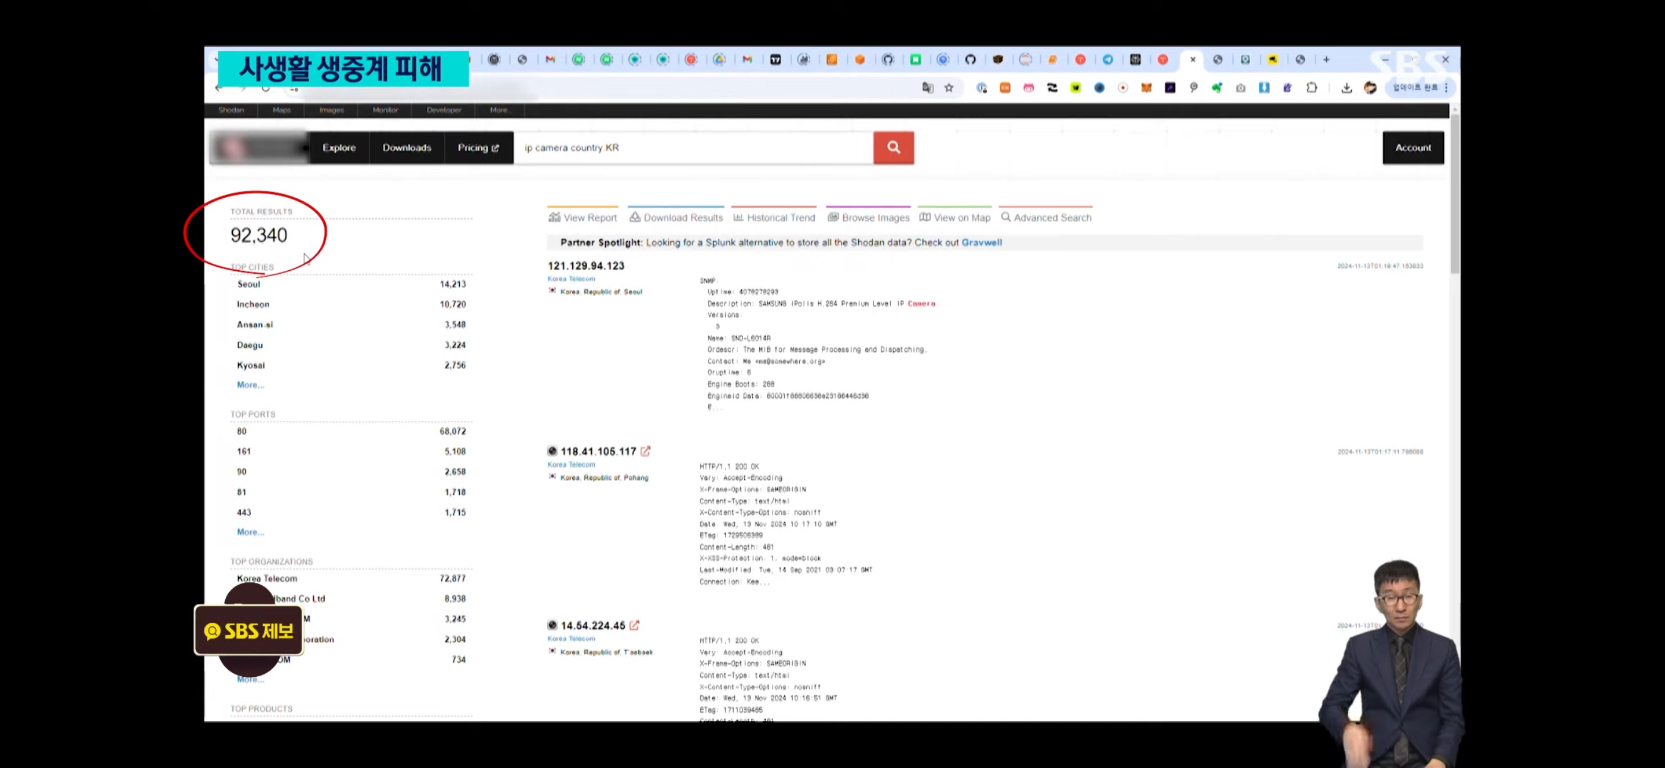1665x768 pixels.
Task: Open Maps in the top navigation
Action: (x=281, y=110)
